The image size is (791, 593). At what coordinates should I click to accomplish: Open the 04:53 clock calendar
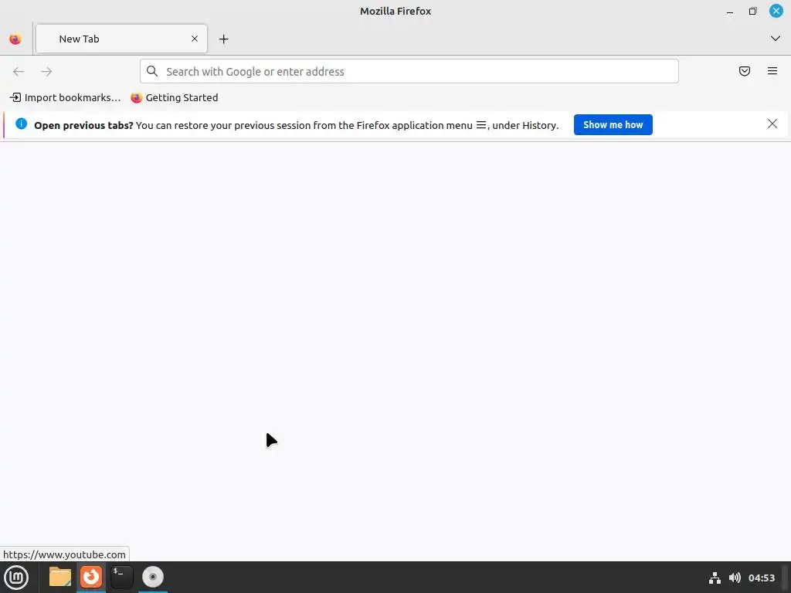(761, 578)
